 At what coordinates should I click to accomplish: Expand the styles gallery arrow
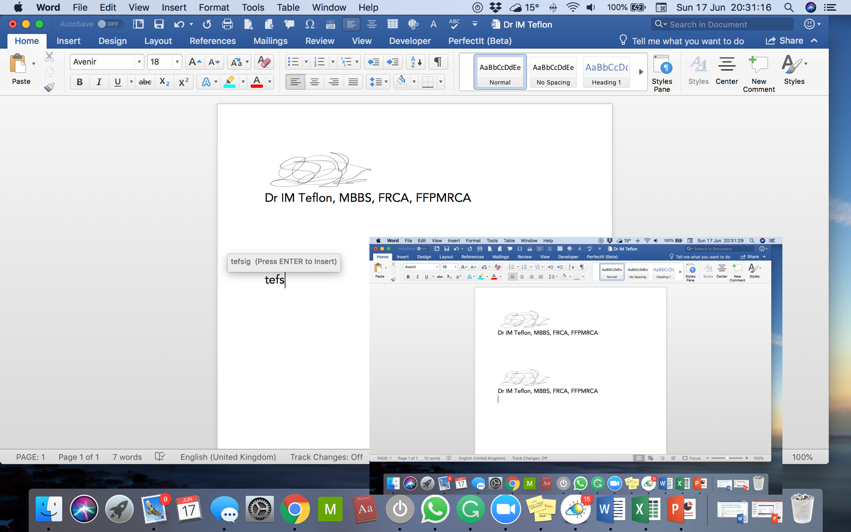pos(640,72)
